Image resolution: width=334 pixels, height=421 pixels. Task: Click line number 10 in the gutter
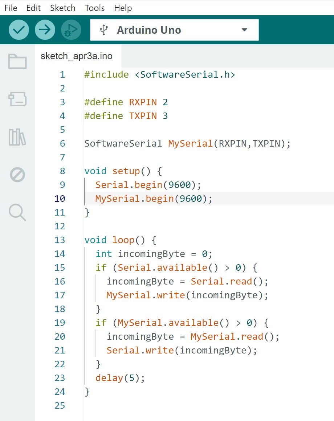click(x=60, y=199)
